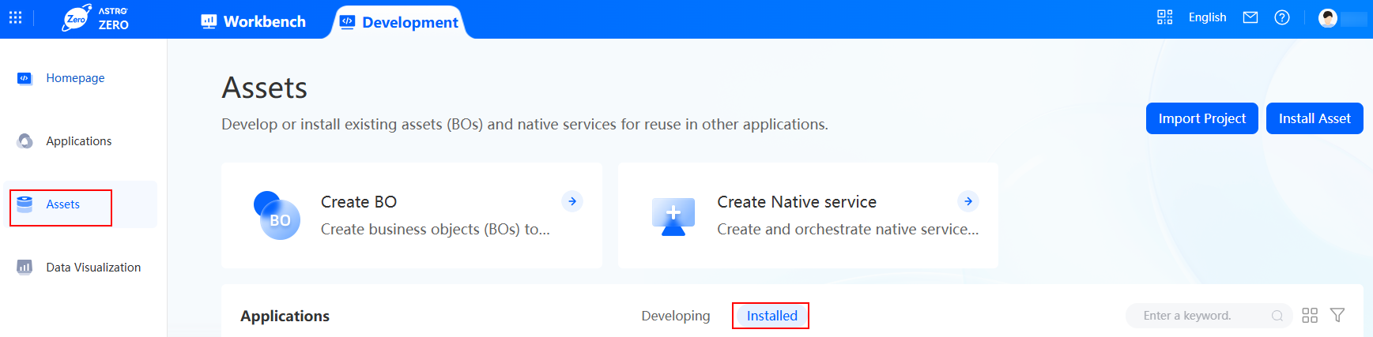Click the BO bubble icon
The width and height of the screenshot is (1373, 337).
tap(277, 215)
